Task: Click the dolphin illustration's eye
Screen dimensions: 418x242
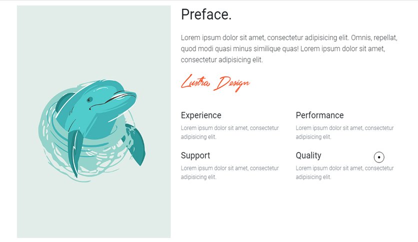Action: pos(90,99)
